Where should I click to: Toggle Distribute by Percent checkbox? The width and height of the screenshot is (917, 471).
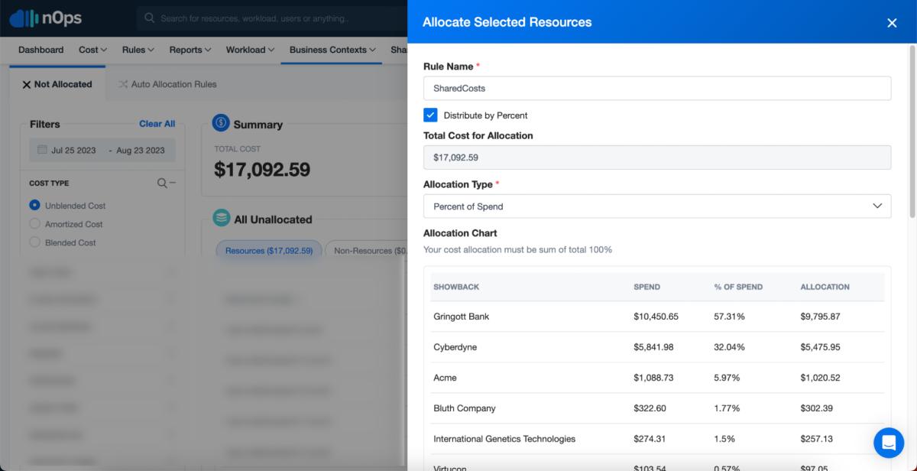coord(430,115)
